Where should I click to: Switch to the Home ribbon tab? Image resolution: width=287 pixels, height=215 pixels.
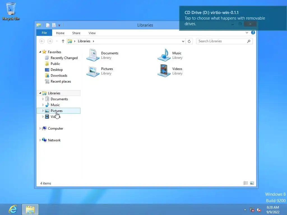pyautogui.click(x=60, y=33)
